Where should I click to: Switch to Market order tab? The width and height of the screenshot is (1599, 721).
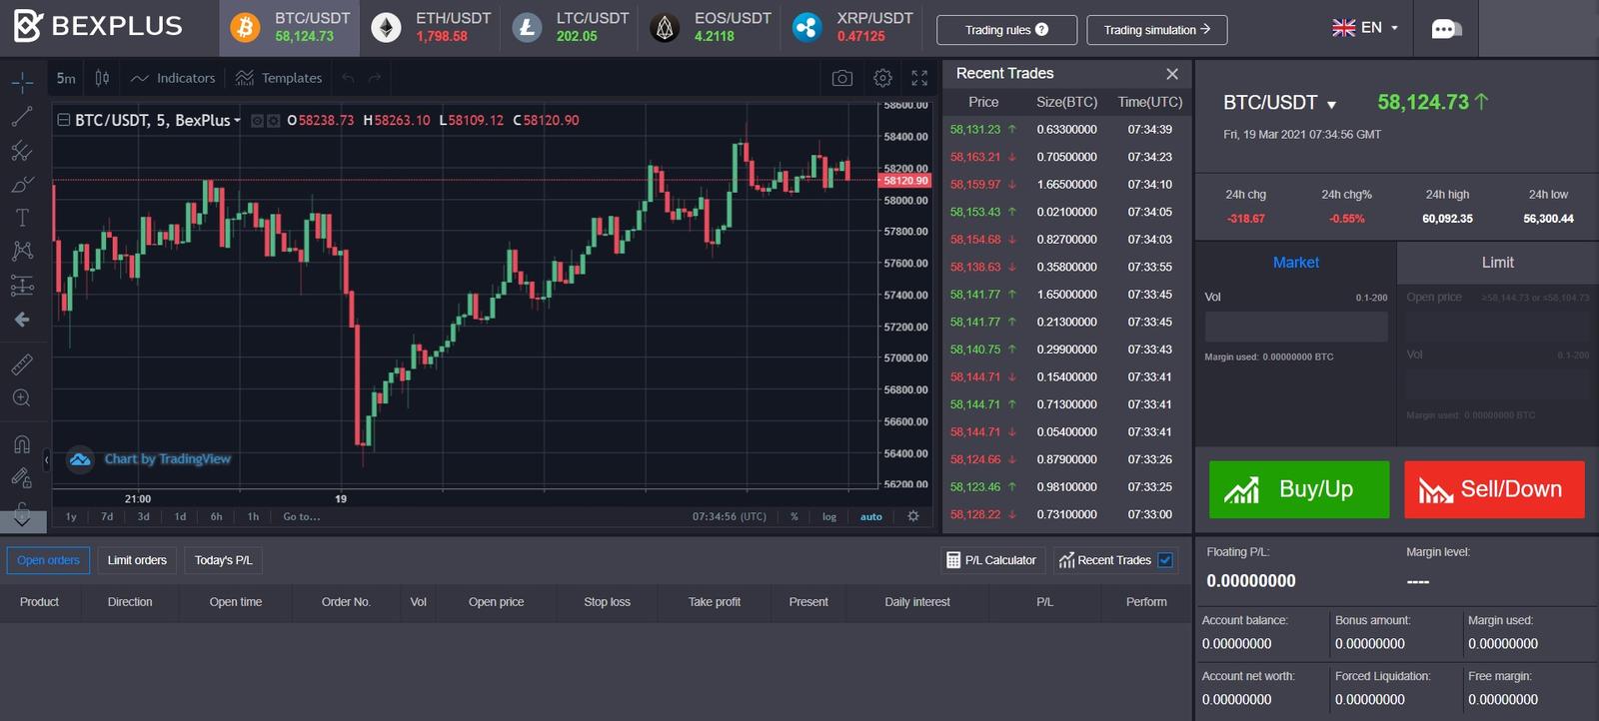coord(1295,263)
